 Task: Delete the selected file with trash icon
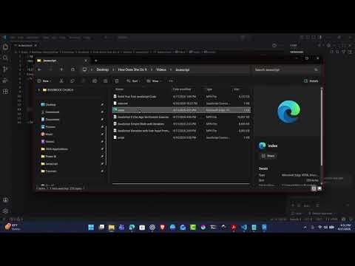[x=117, y=81]
